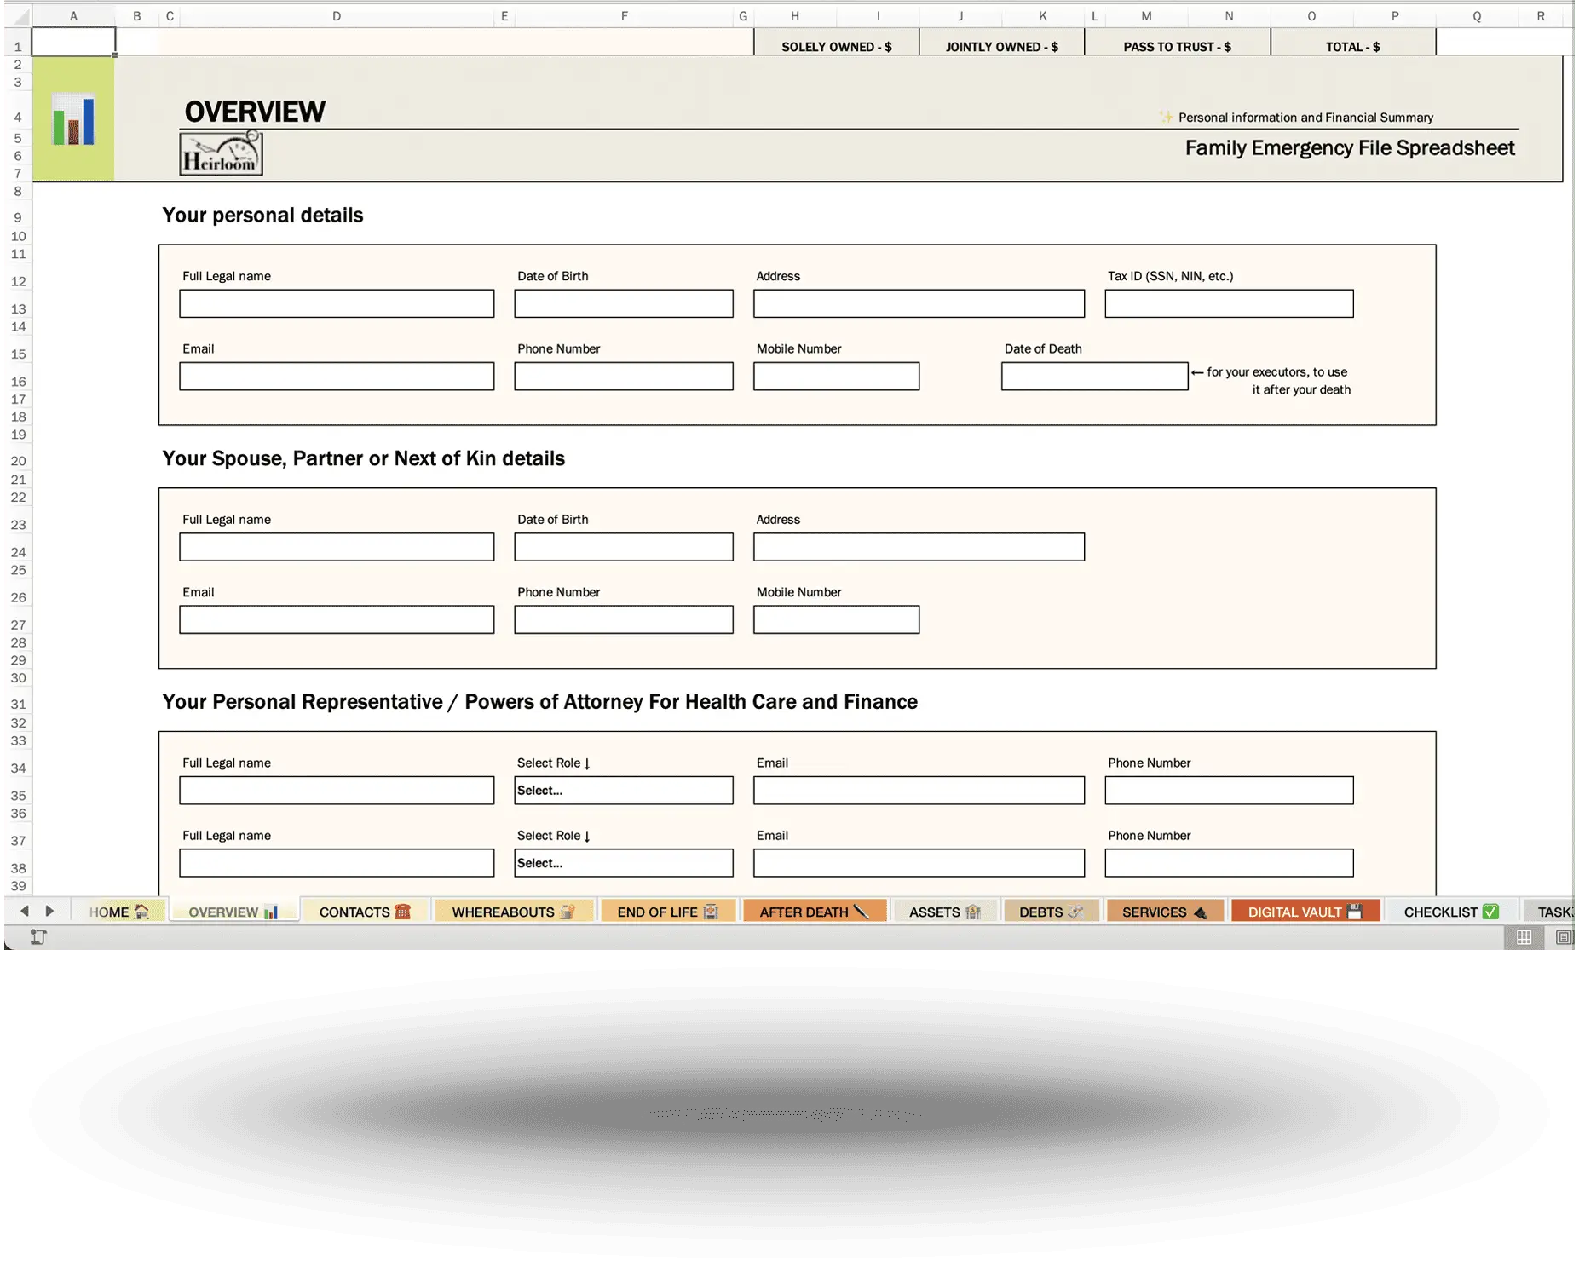Image resolution: width=1579 pixels, height=1272 pixels.
Task: Click the pen icon on the AFTER DEATH tab
Action: click(863, 911)
